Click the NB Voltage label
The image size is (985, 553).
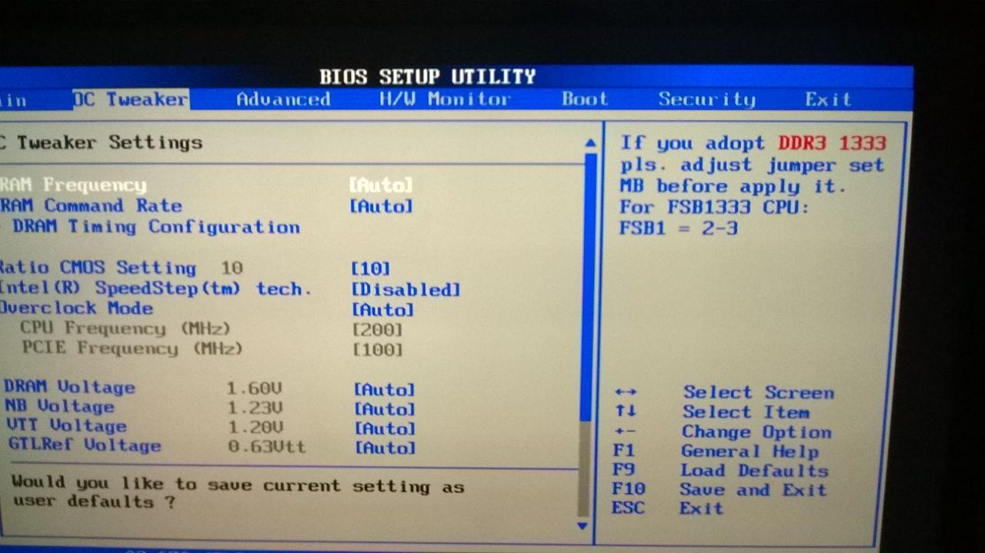[x=59, y=407]
